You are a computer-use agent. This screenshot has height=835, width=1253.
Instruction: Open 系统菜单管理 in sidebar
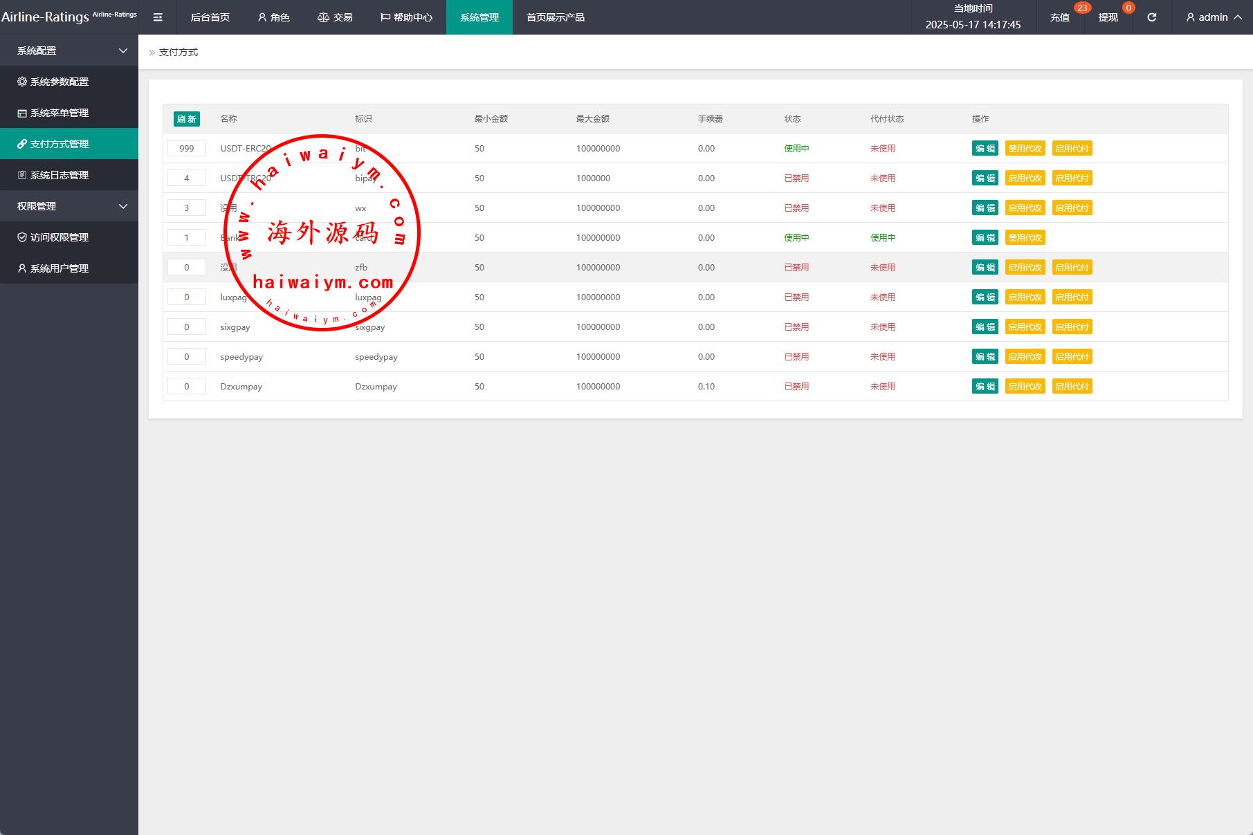60,113
